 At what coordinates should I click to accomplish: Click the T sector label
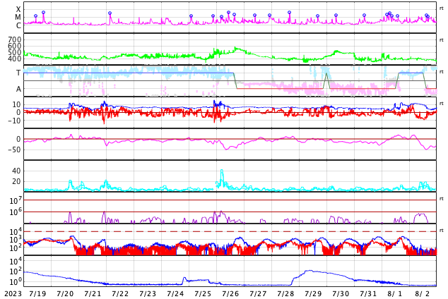coord(18,73)
